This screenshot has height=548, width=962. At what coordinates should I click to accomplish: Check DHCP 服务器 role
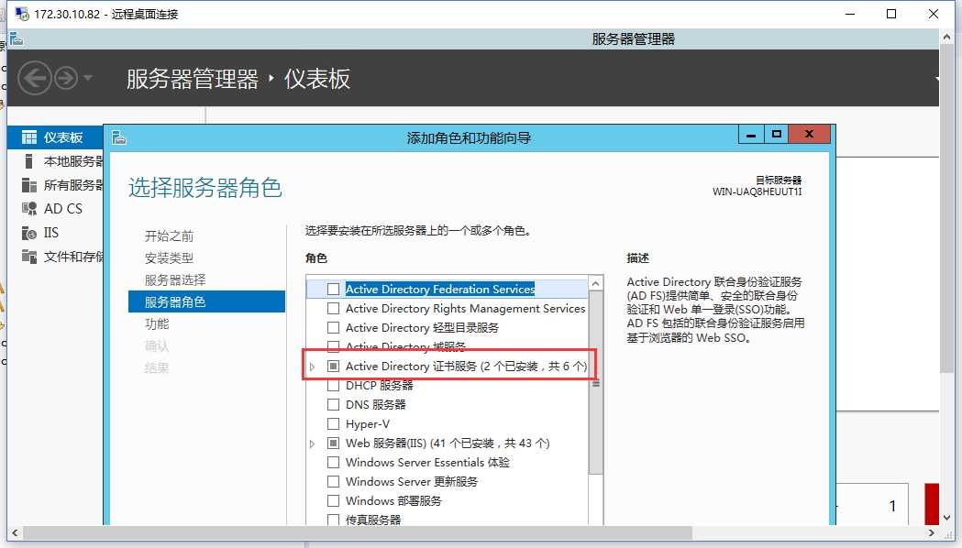point(333,386)
